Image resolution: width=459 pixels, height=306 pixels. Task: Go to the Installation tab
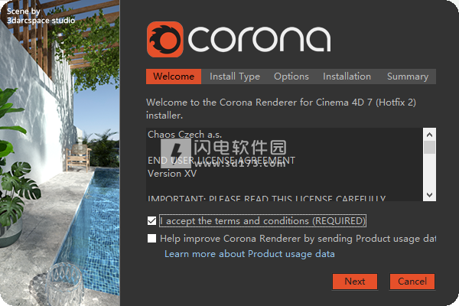347,76
